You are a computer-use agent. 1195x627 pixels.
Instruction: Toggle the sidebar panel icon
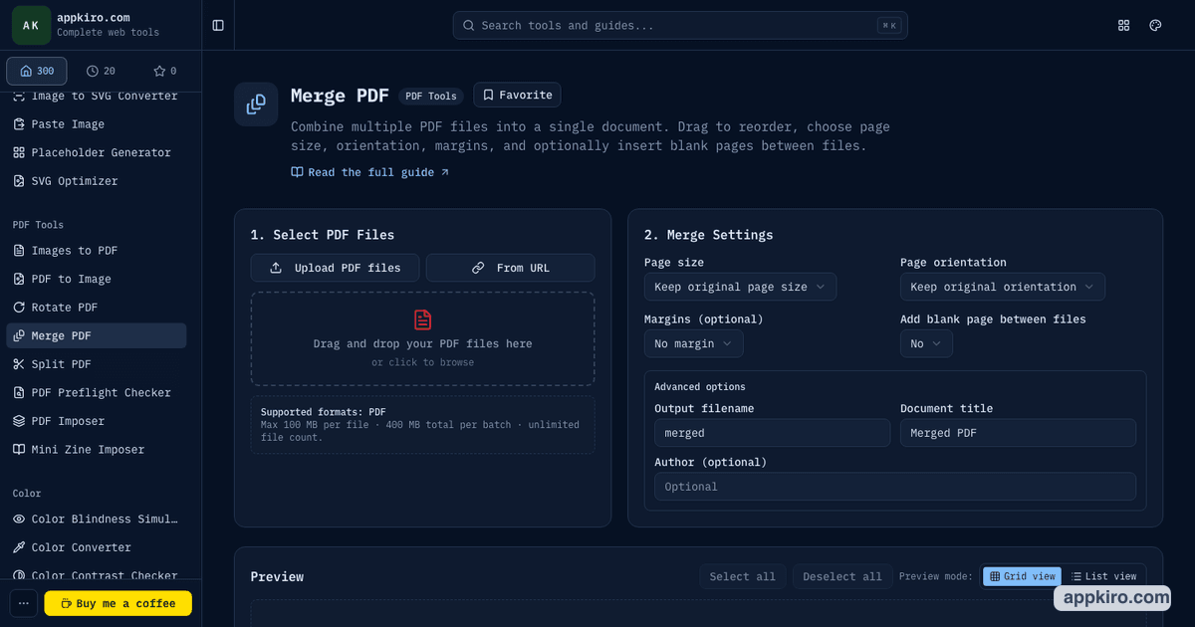point(218,25)
